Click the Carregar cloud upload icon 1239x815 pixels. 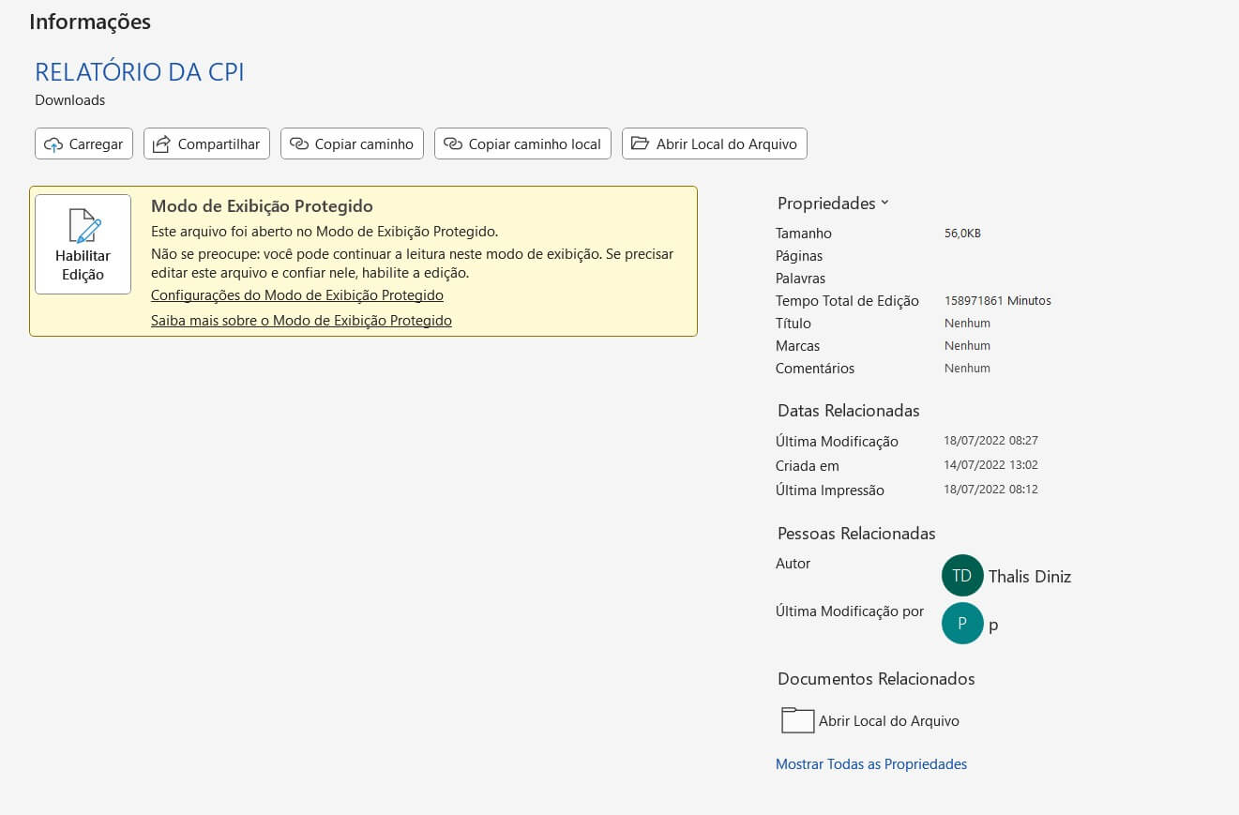(x=53, y=144)
